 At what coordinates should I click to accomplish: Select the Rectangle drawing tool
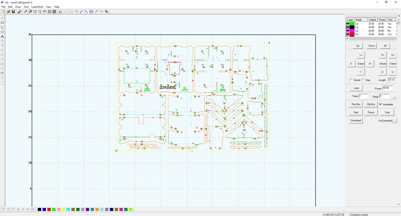coord(2,23)
